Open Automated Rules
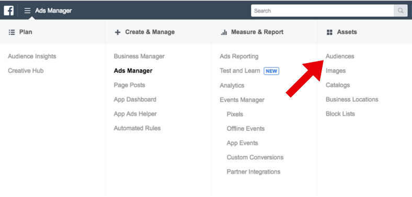Image resolution: width=412 pixels, height=197 pixels. (x=137, y=128)
